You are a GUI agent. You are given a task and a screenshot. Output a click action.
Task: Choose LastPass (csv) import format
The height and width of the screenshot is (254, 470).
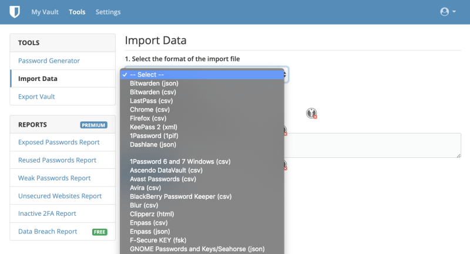tap(152, 101)
